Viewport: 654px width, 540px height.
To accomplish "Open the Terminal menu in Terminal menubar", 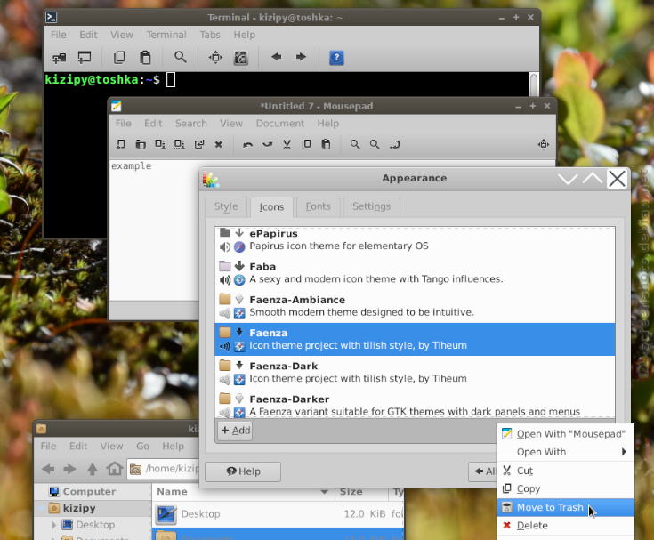I will point(166,35).
